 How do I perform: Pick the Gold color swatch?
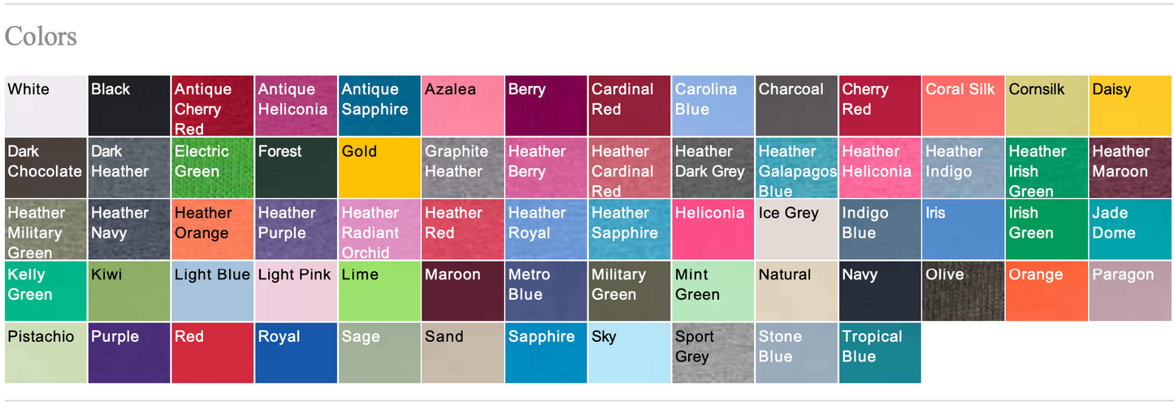point(379,168)
